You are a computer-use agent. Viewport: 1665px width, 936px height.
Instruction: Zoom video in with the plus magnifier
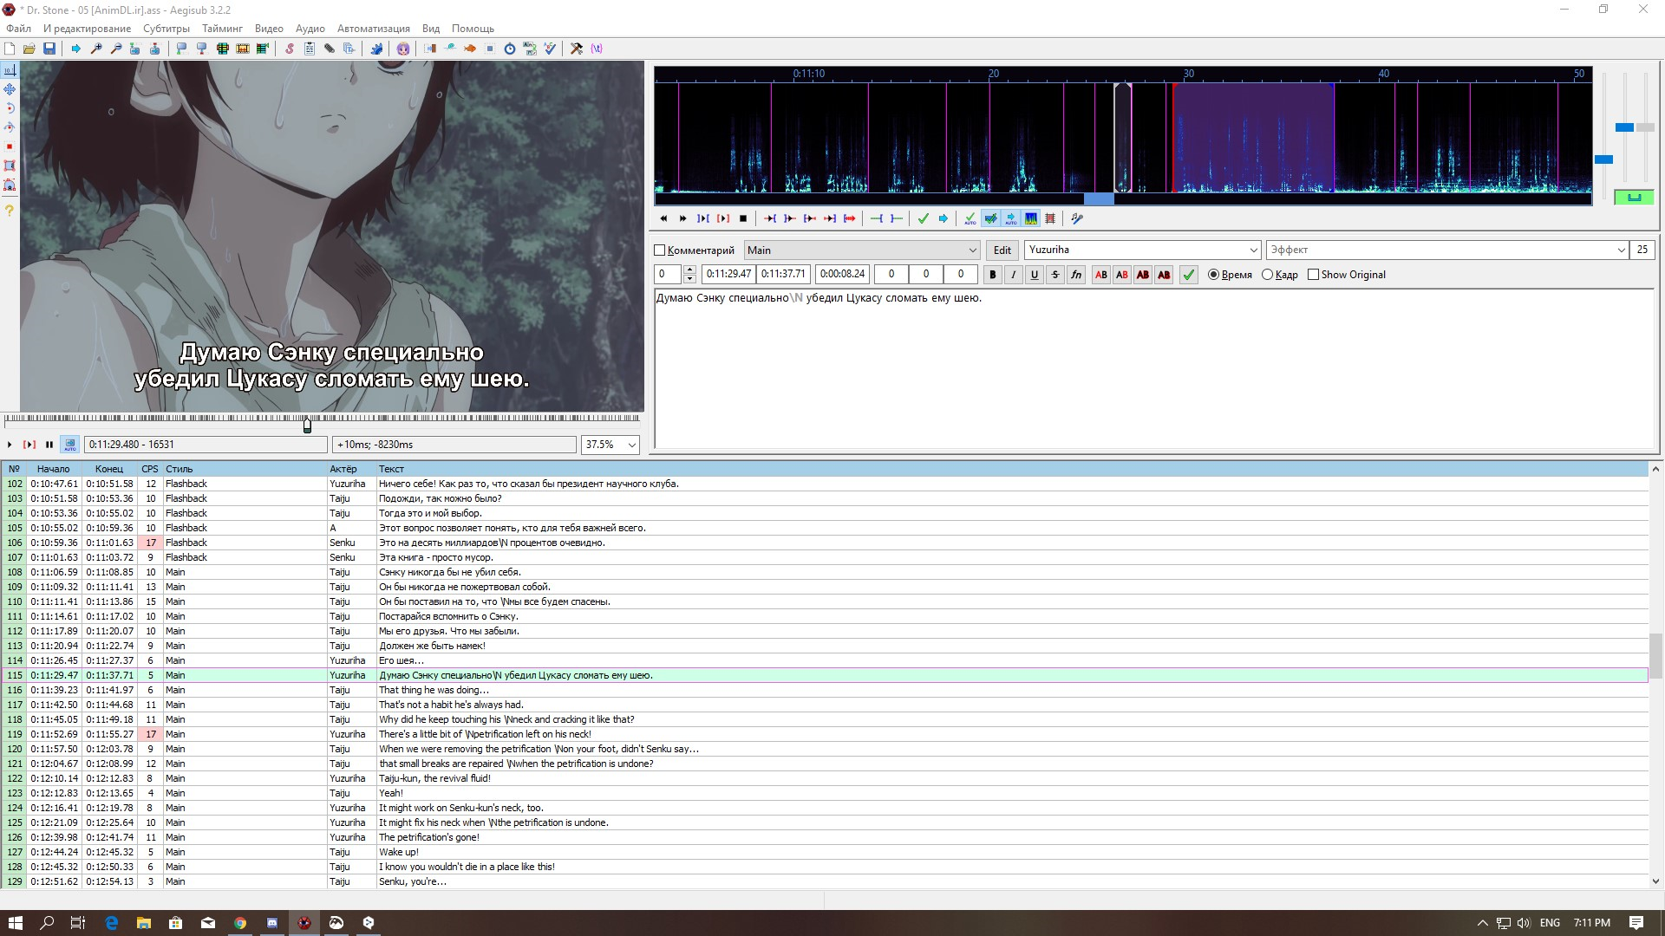coord(96,49)
